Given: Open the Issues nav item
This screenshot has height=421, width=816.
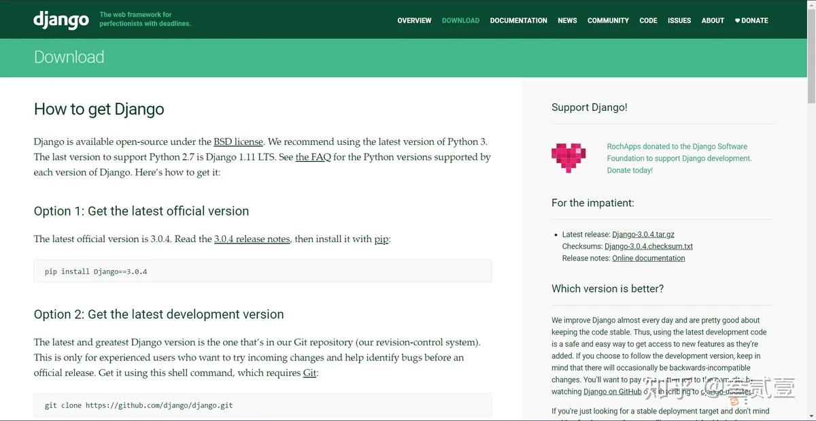Looking at the screenshot, I should (x=679, y=20).
